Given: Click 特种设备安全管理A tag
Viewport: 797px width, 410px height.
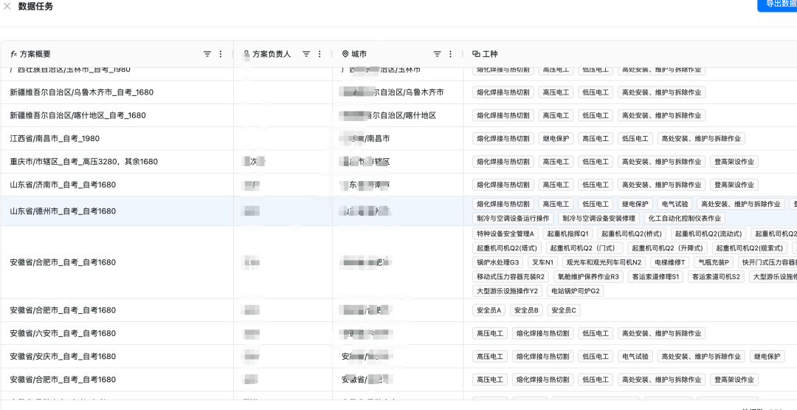Looking at the screenshot, I should coord(506,234).
